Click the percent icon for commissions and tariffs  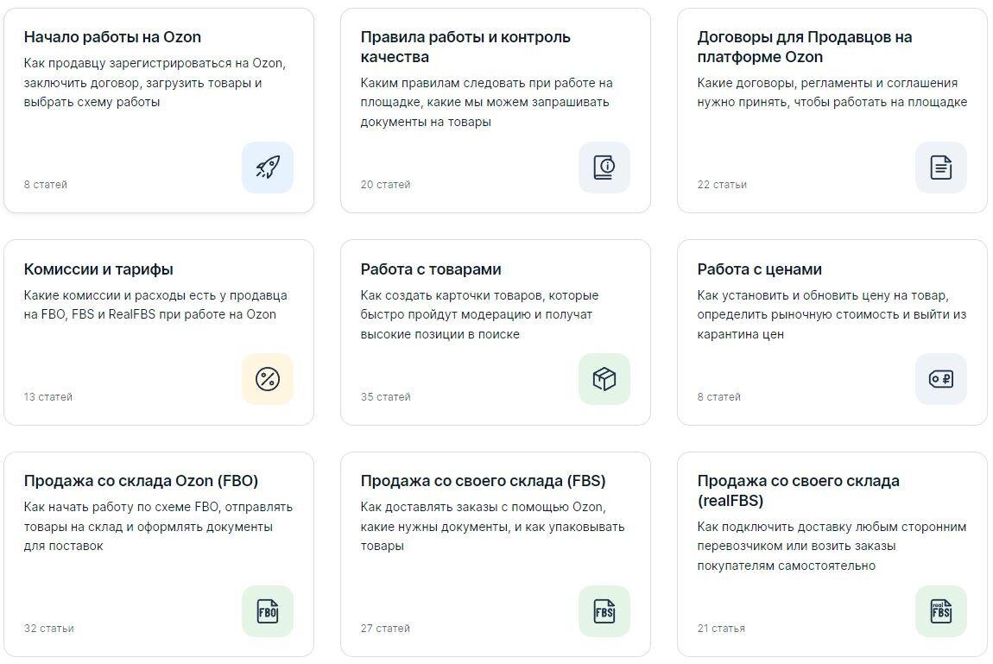pos(268,379)
